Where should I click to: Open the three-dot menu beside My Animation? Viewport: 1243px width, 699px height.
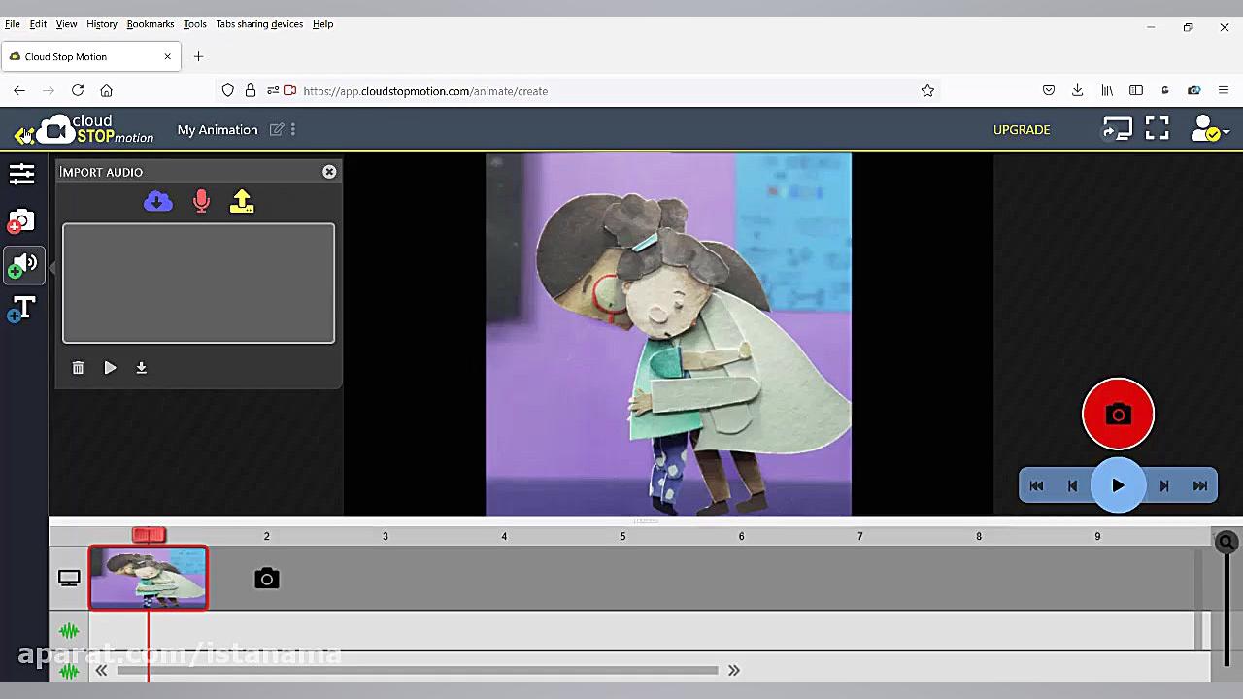pos(293,129)
